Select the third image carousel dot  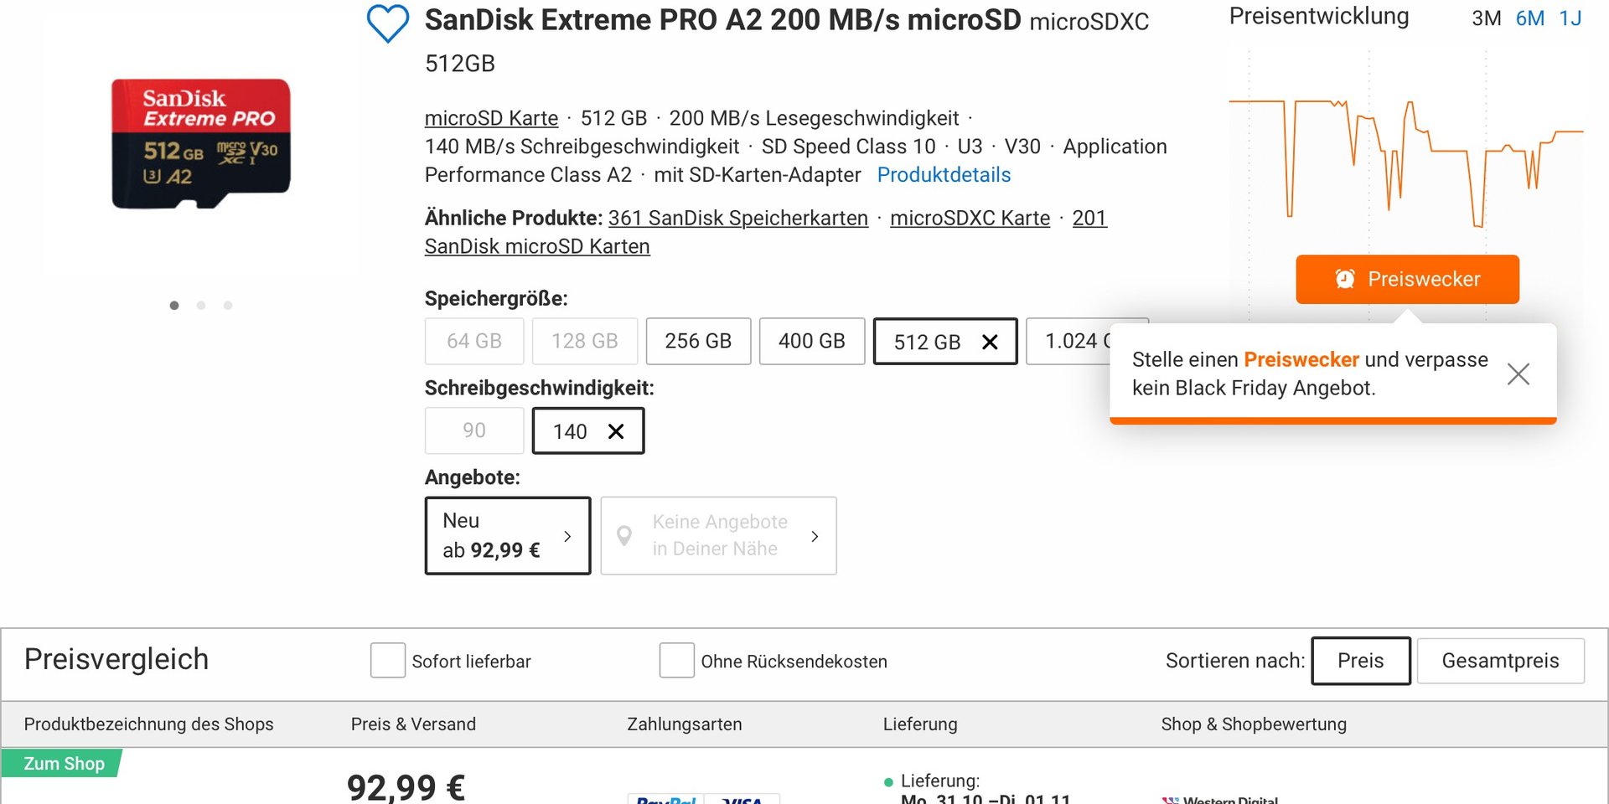(228, 306)
